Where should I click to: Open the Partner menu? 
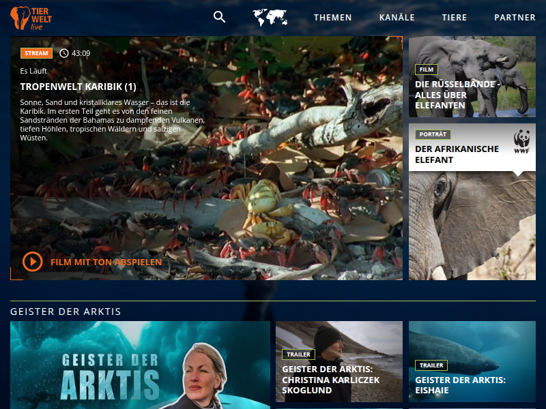tap(515, 18)
